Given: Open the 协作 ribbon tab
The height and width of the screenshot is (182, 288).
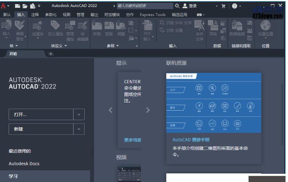Looking at the screenshot, I should (x=130, y=15).
